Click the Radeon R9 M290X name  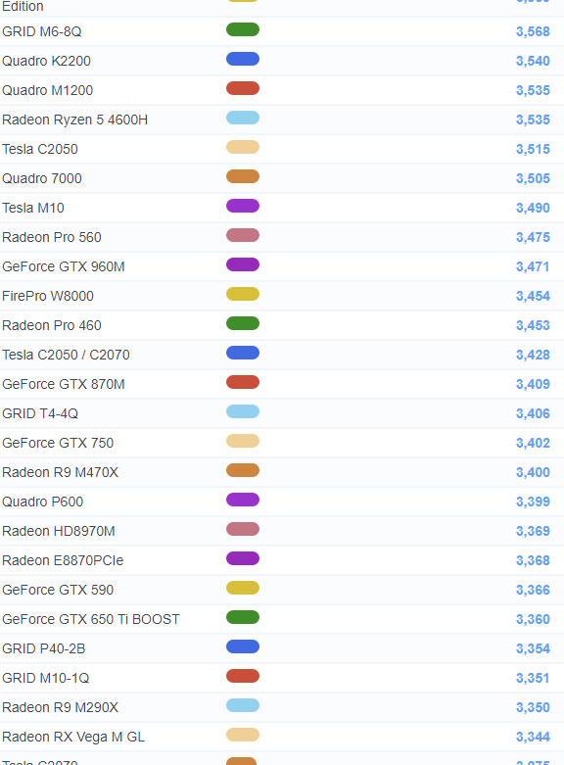click(x=60, y=707)
